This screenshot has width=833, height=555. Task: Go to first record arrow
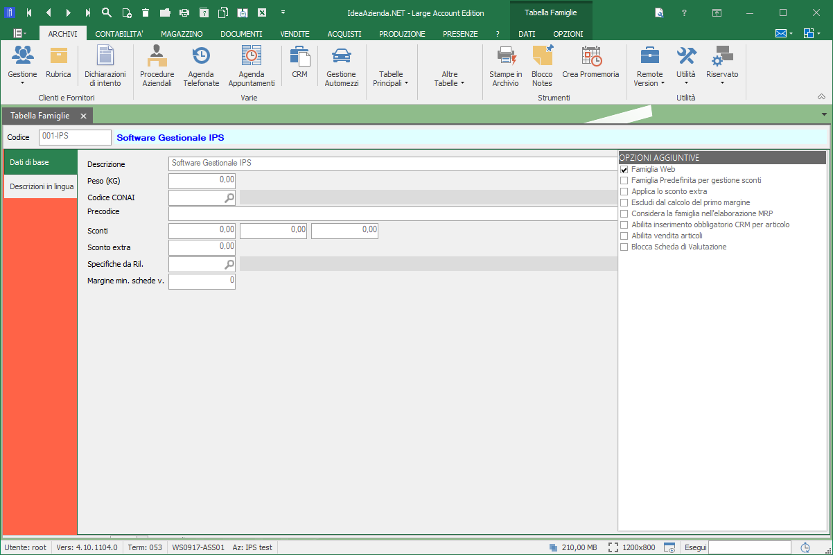28,12
